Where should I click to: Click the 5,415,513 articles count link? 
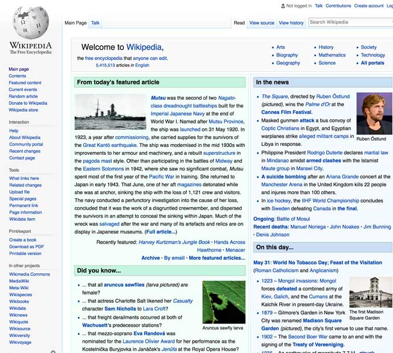pyautogui.click(x=105, y=65)
